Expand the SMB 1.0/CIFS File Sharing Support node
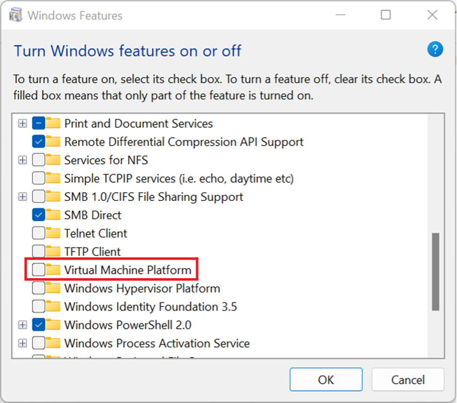The height and width of the screenshot is (403, 457). pyautogui.click(x=22, y=197)
